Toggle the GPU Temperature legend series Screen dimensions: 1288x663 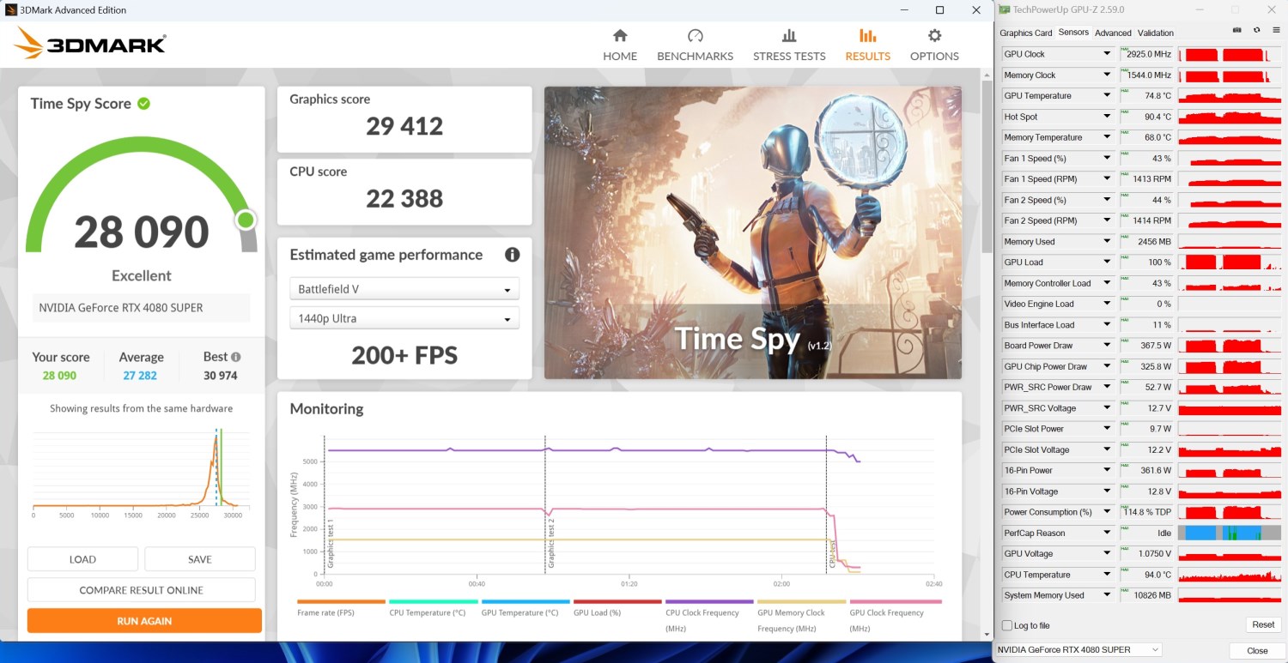526,608
